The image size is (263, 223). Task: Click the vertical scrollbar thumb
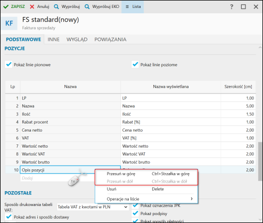[x=260, y=161]
